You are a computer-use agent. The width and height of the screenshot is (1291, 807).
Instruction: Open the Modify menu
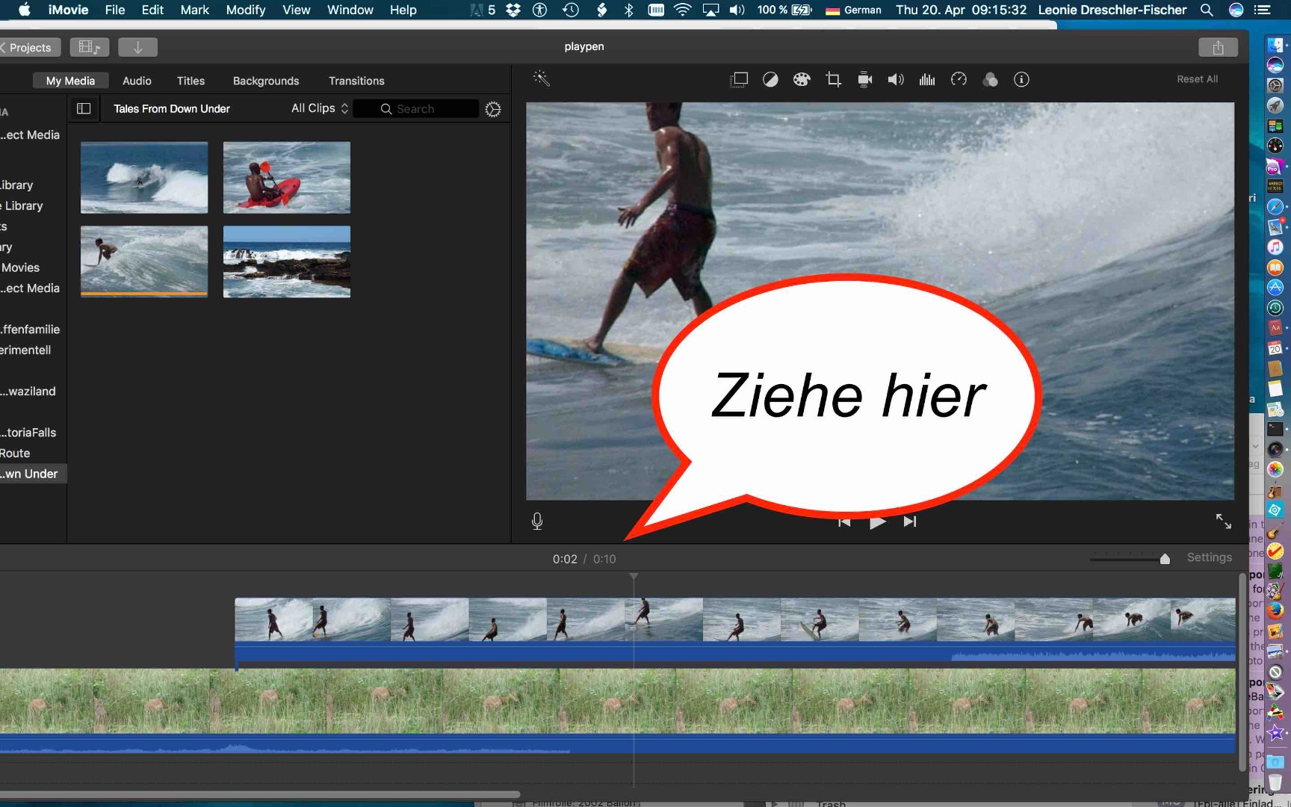[245, 10]
